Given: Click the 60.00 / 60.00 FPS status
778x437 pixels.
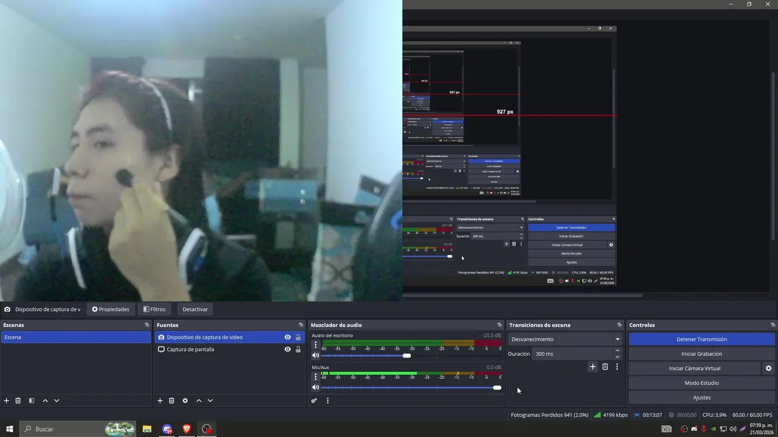Looking at the screenshot, I should [752, 415].
